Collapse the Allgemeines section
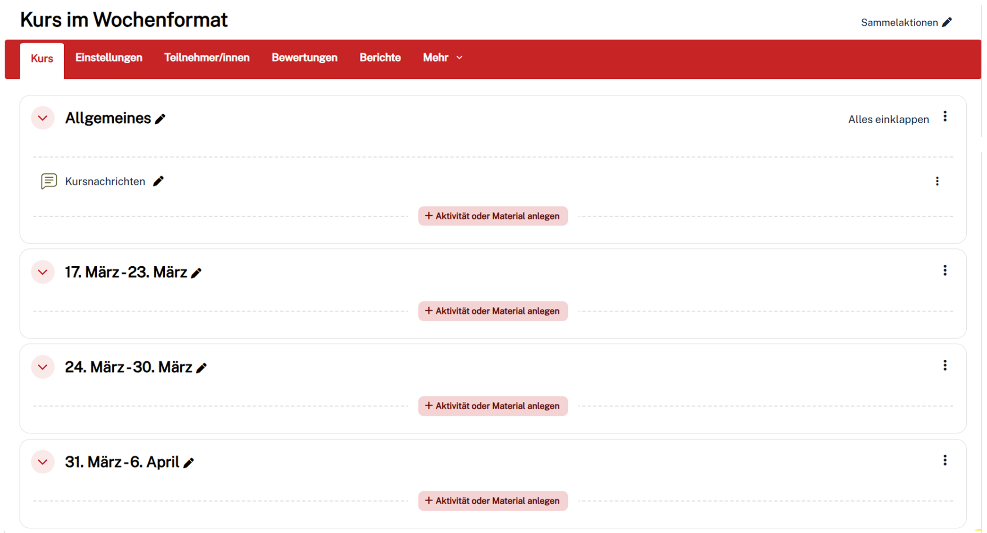 42,118
